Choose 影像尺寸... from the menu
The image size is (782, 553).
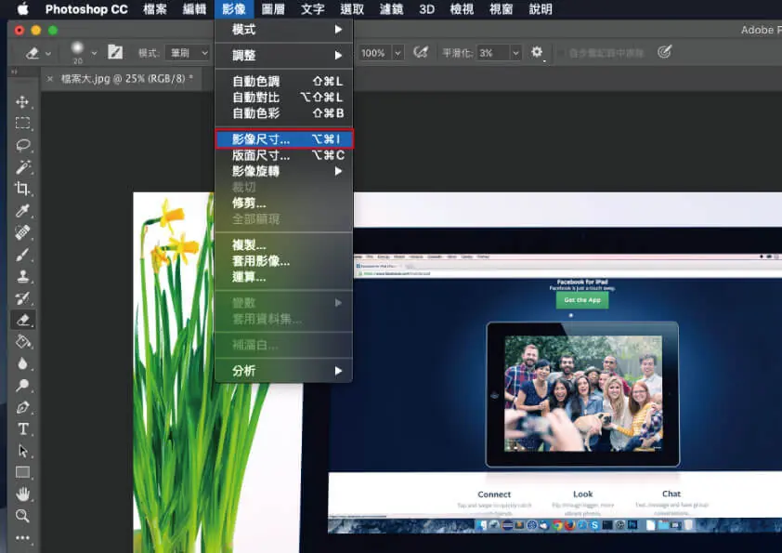284,139
